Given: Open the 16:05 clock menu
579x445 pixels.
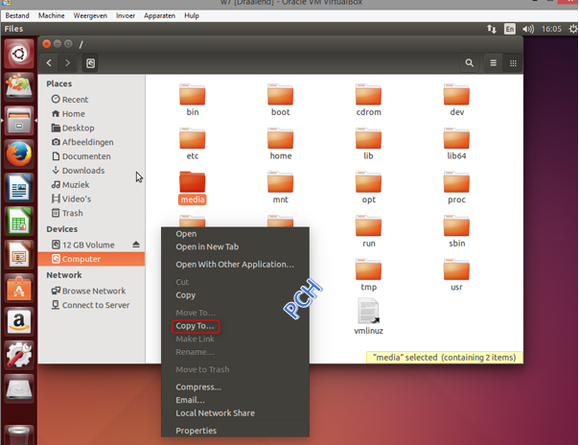Looking at the screenshot, I should [551, 29].
